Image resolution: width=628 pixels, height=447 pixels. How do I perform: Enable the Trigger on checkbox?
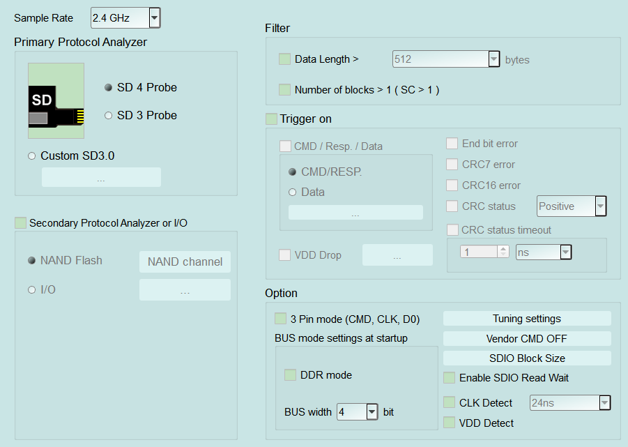point(272,119)
